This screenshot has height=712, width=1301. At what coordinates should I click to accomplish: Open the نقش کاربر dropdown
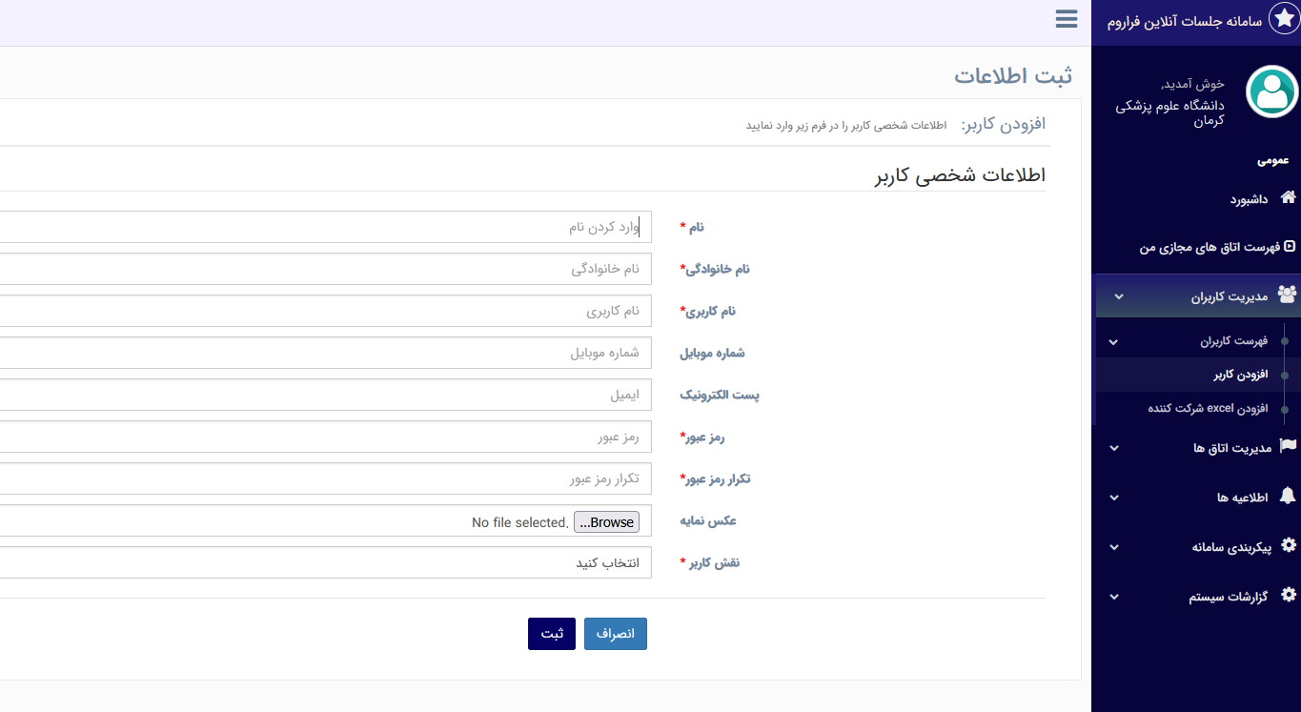[x=324, y=562]
